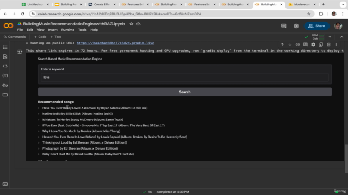Image resolution: width=348 pixels, height=195 pixels.
Task: Open browser tab search dropdown
Action: pyautogui.click(x=343, y=4)
